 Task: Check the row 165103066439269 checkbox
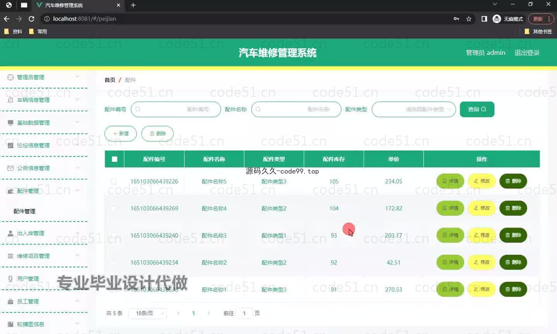114,208
